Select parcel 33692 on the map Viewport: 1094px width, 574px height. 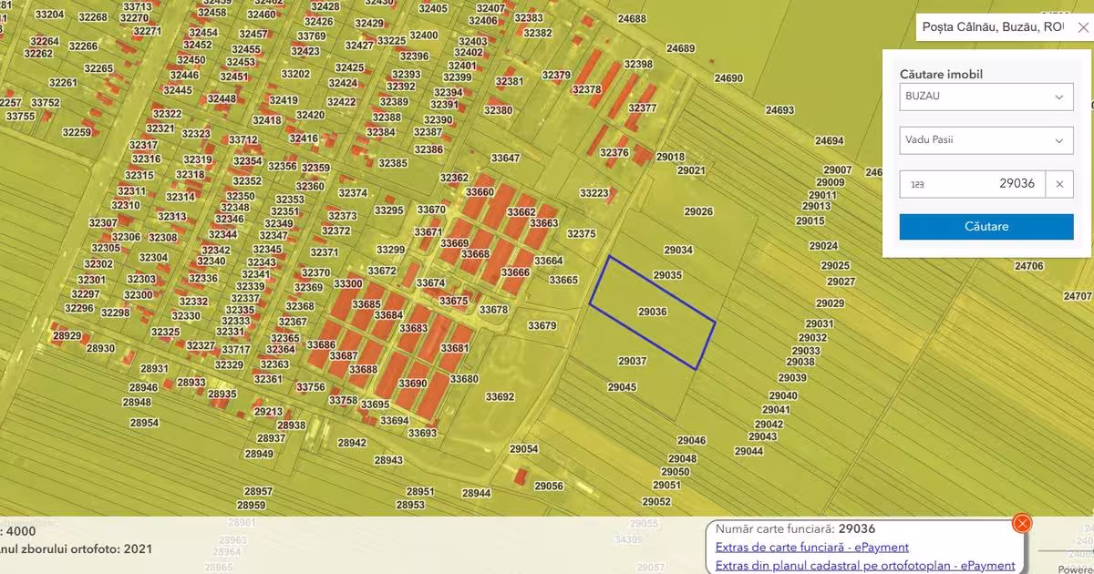point(500,397)
